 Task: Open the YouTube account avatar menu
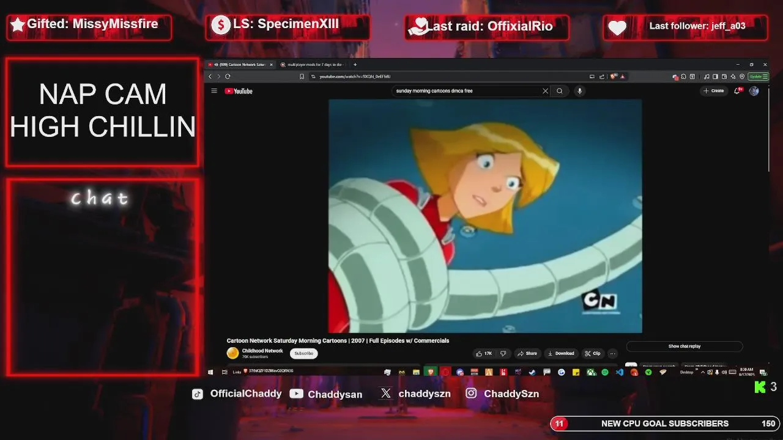(x=754, y=91)
